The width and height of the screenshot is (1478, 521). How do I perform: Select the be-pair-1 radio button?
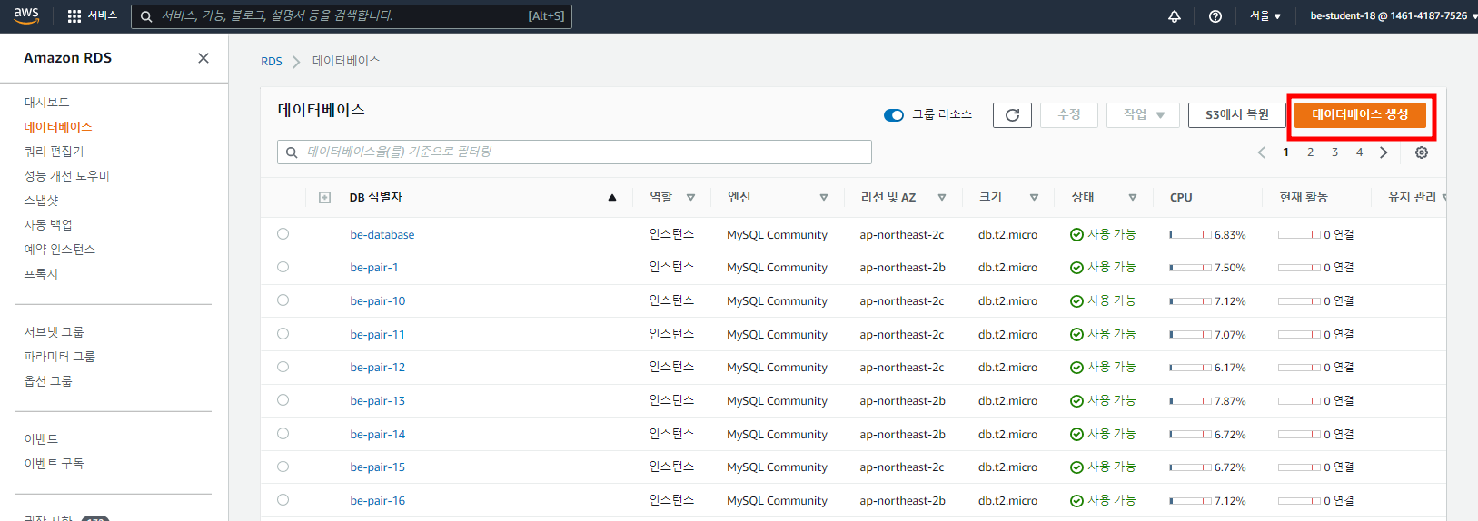click(x=283, y=267)
